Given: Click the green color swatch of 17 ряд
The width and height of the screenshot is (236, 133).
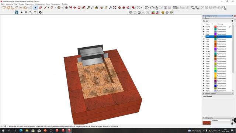Looking at the screenshot, I should tap(215, 69).
